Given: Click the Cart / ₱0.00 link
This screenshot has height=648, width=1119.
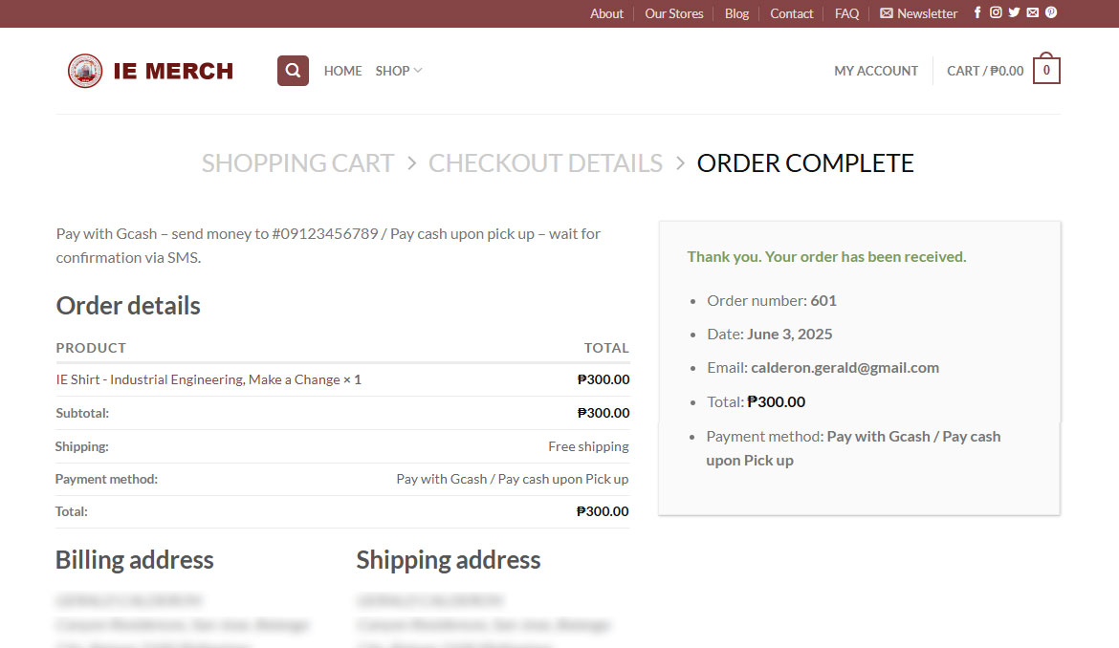Looking at the screenshot, I should click(984, 71).
